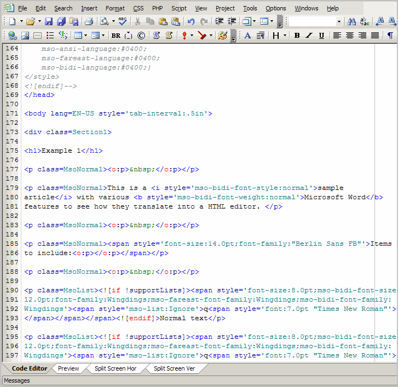The width and height of the screenshot is (398, 387).
Task: Increase indent of selected lines
Action: pyautogui.click(x=219, y=21)
